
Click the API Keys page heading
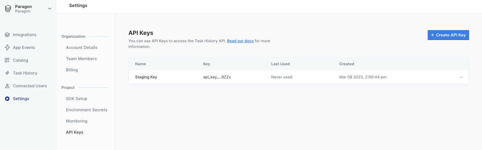tap(141, 33)
